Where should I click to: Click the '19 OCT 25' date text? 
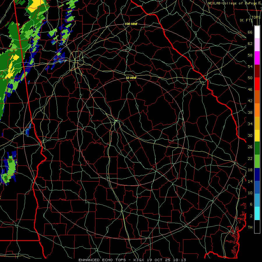(x=159, y=260)
